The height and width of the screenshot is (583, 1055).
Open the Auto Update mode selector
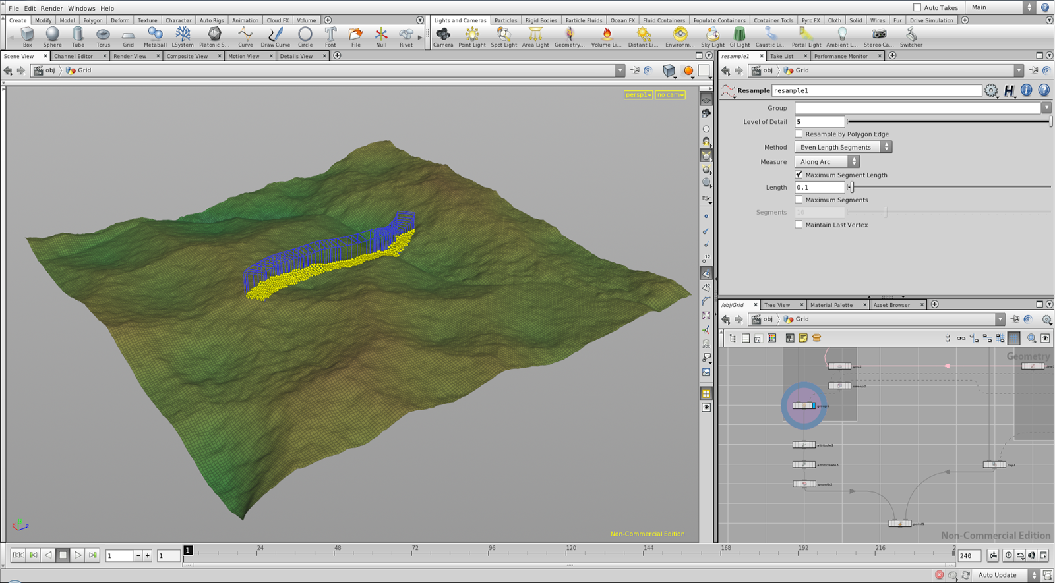(x=1004, y=575)
